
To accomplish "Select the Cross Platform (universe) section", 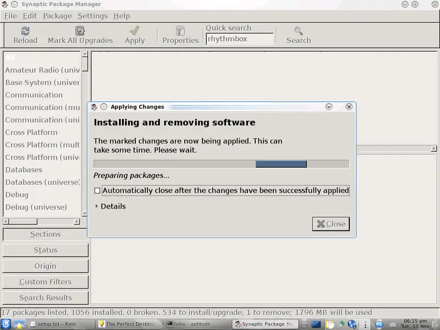I will point(42,157).
